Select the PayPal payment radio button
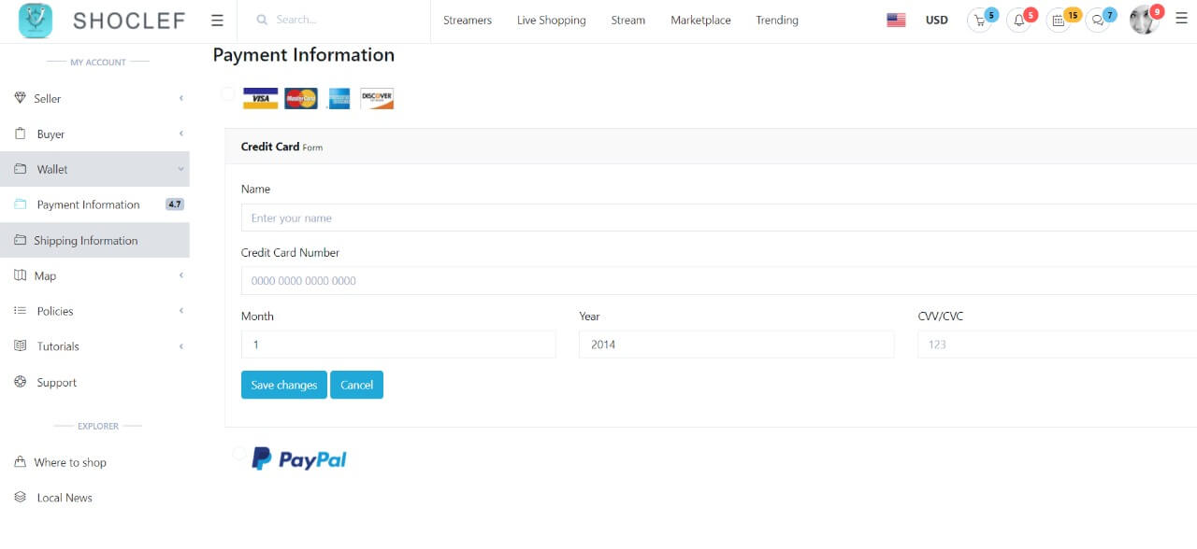 [x=239, y=454]
